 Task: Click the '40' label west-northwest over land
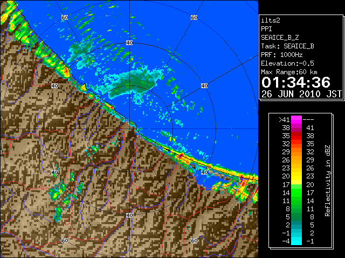(x=54, y=86)
